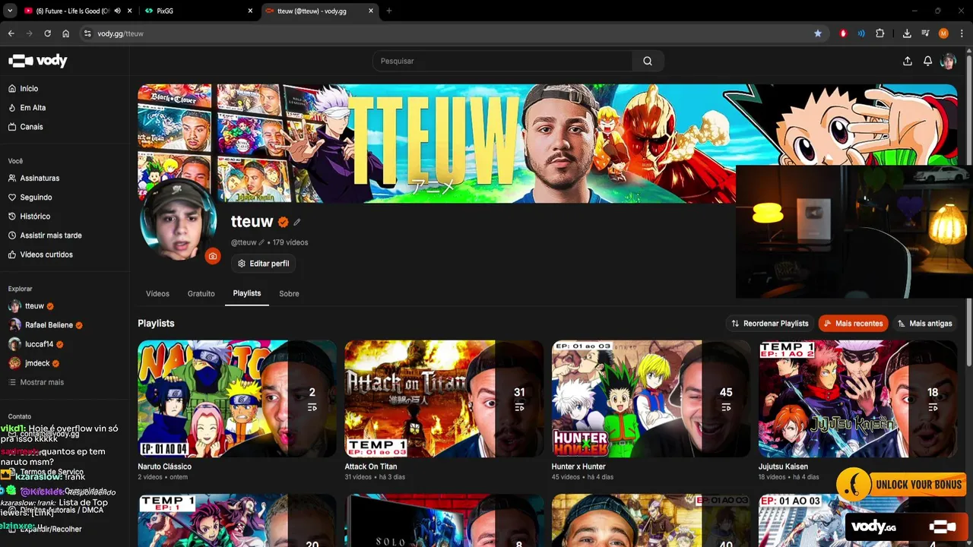Image resolution: width=973 pixels, height=547 pixels.
Task: Open the upload video icon
Action: coord(907,61)
